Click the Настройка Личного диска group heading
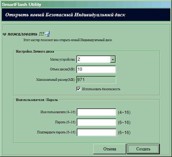Image resolution: width=172 pixels, height=157 pixels. 35,52
